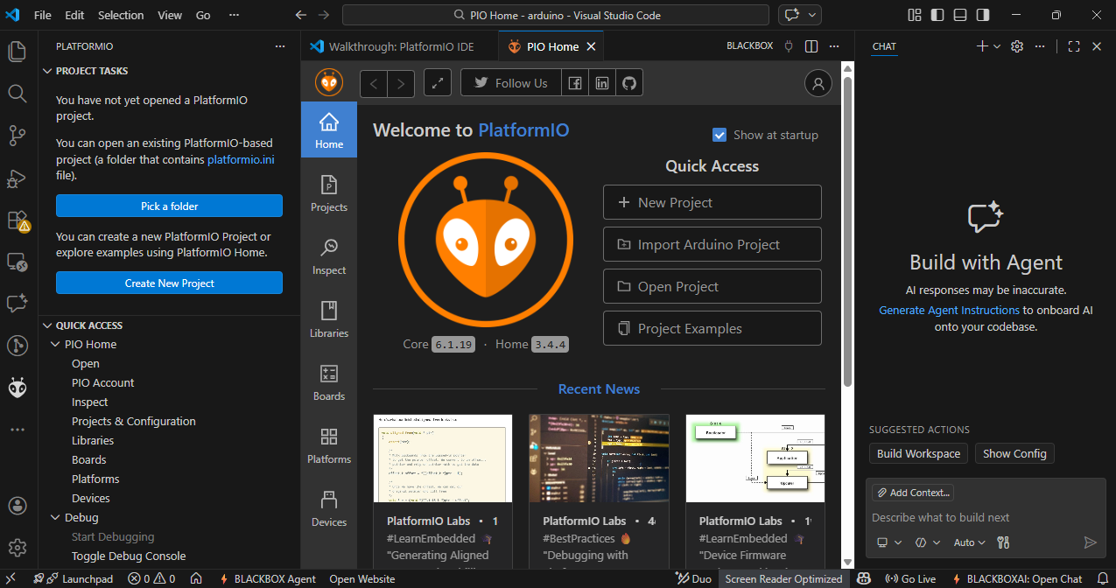Open the Copilot dropdown in title bar

pyautogui.click(x=813, y=15)
